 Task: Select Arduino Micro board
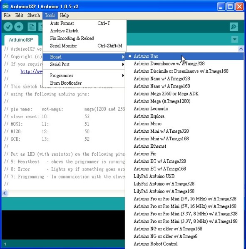point(184,124)
